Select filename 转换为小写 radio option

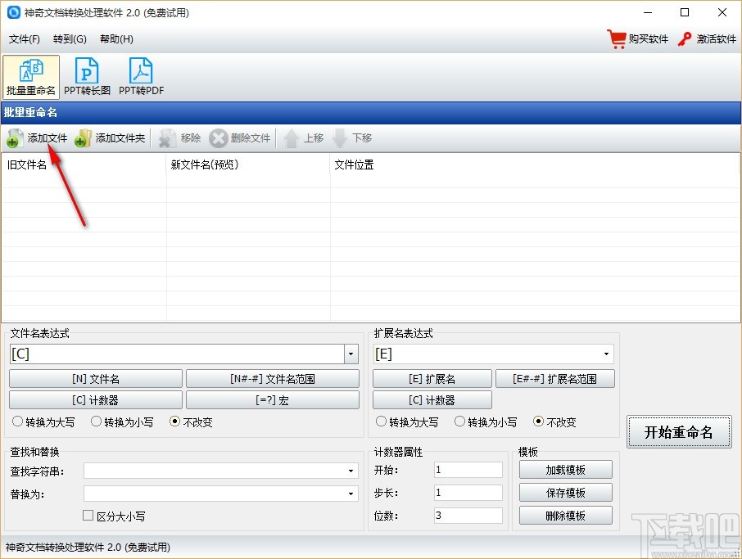(x=96, y=421)
